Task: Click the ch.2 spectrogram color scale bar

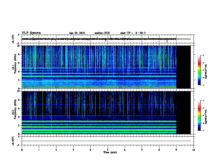Action: point(199,116)
